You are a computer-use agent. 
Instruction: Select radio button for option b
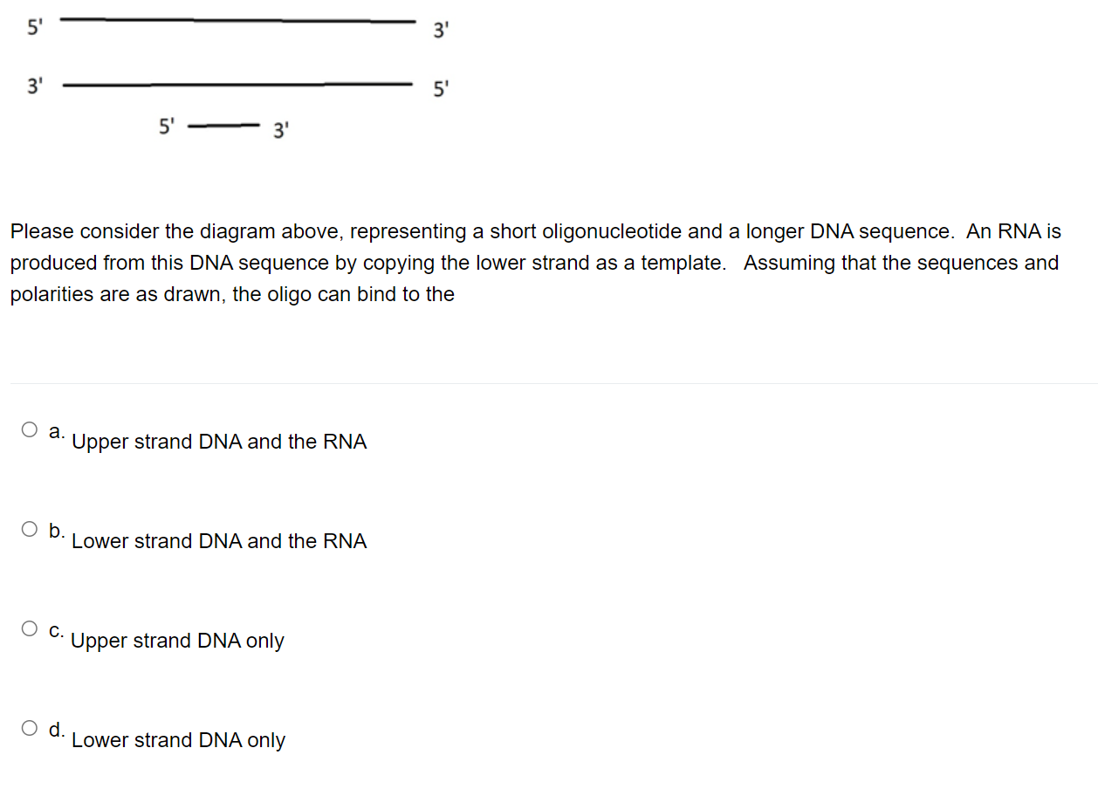click(29, 528)
